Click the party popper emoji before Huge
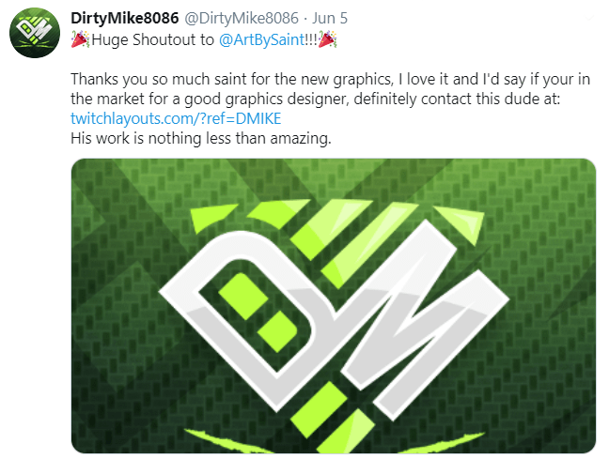Screen dimensions: 609x459 coord(81,39)
